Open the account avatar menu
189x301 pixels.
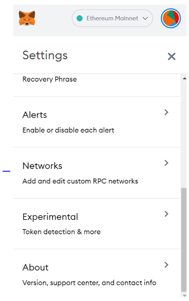click(x=171, y=18)
